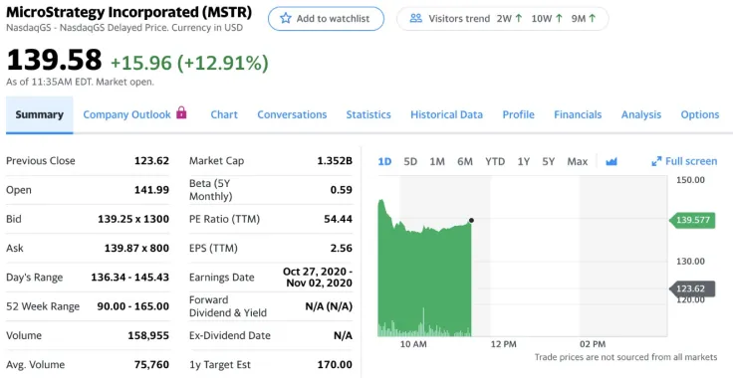The width and height of the screenshot is (733, 378).
Task: Open the Summary tab
Action: pos(39,114)
